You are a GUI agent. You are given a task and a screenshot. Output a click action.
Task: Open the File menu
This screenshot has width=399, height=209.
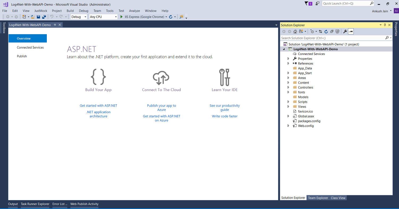click(x=5, y=11)
